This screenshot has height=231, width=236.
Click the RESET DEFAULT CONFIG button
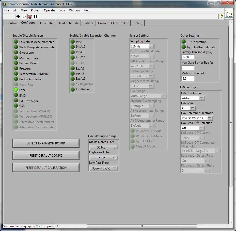pos(46,155)
